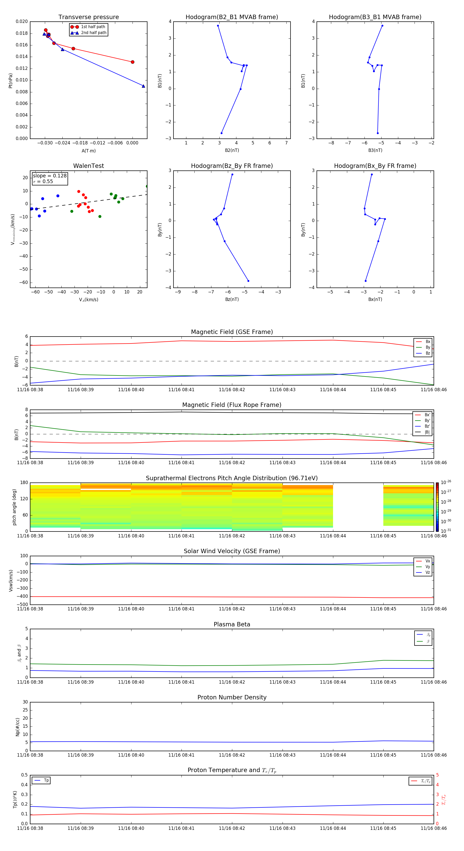Click the white data gap in pitch angle spectrogram

(x=358, y=507)
